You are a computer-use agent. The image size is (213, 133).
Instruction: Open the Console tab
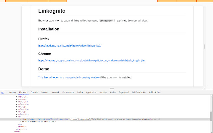tap(34, 92)
